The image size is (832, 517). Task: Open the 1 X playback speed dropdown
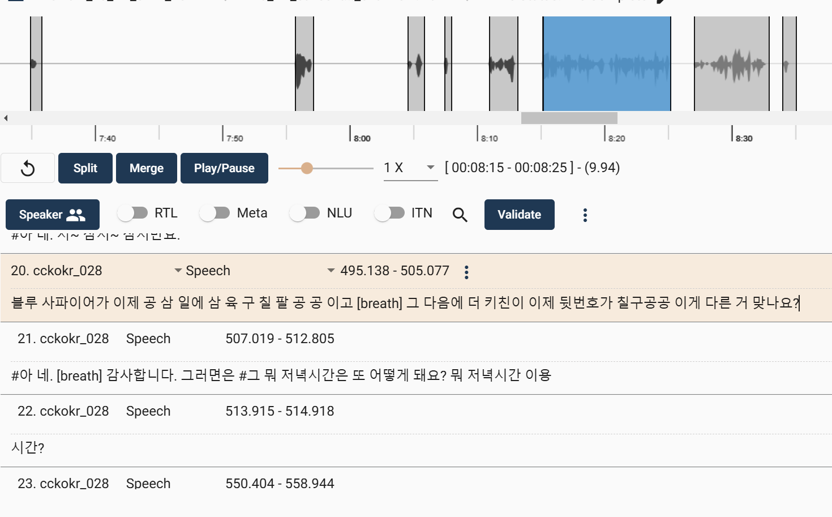click(410, 168)
